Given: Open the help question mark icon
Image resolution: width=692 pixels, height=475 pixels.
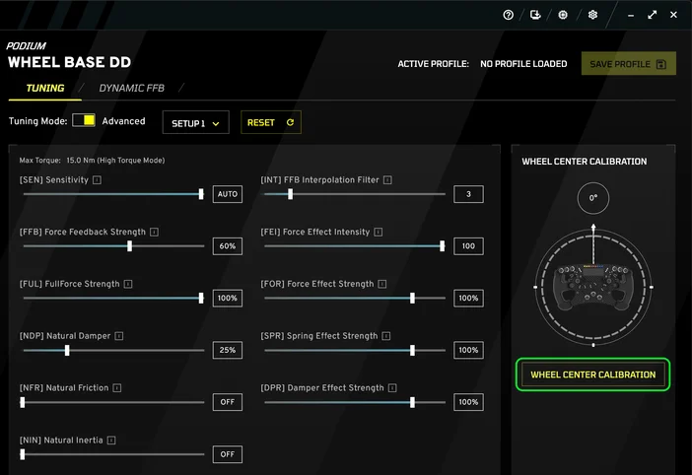Looking at the screenshot, I should coord(508,15).
